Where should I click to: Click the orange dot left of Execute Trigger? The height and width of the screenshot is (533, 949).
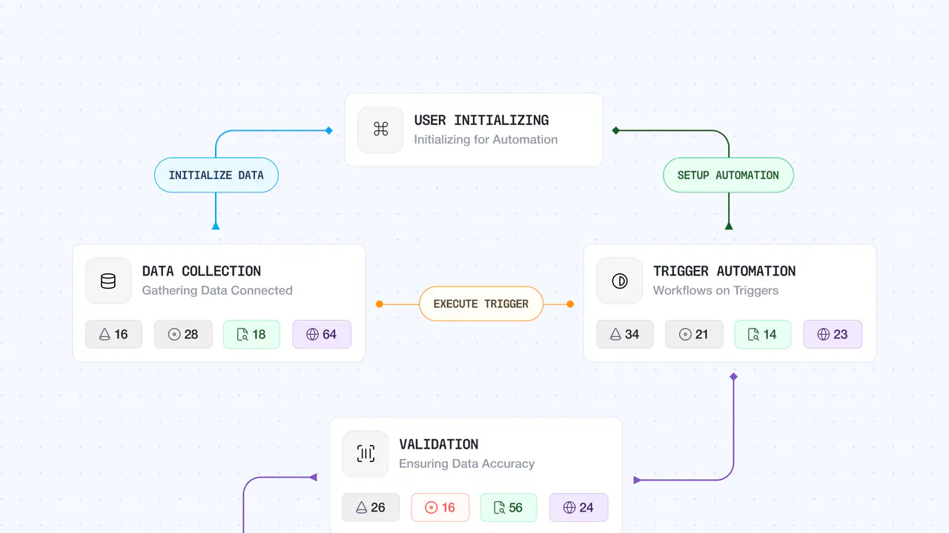[x=380, y=304]
